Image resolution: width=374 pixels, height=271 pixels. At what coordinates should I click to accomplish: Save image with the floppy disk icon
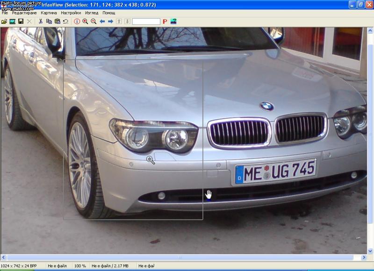(x=21, y=21)
